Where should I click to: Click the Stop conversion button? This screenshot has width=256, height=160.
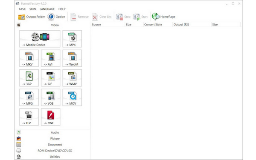[x=123, y=17]
